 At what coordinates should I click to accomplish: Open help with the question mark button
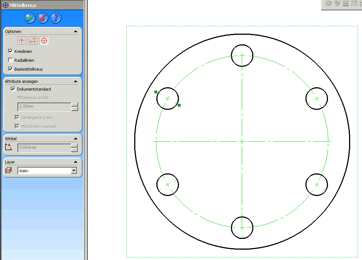[x=55, y=18]
